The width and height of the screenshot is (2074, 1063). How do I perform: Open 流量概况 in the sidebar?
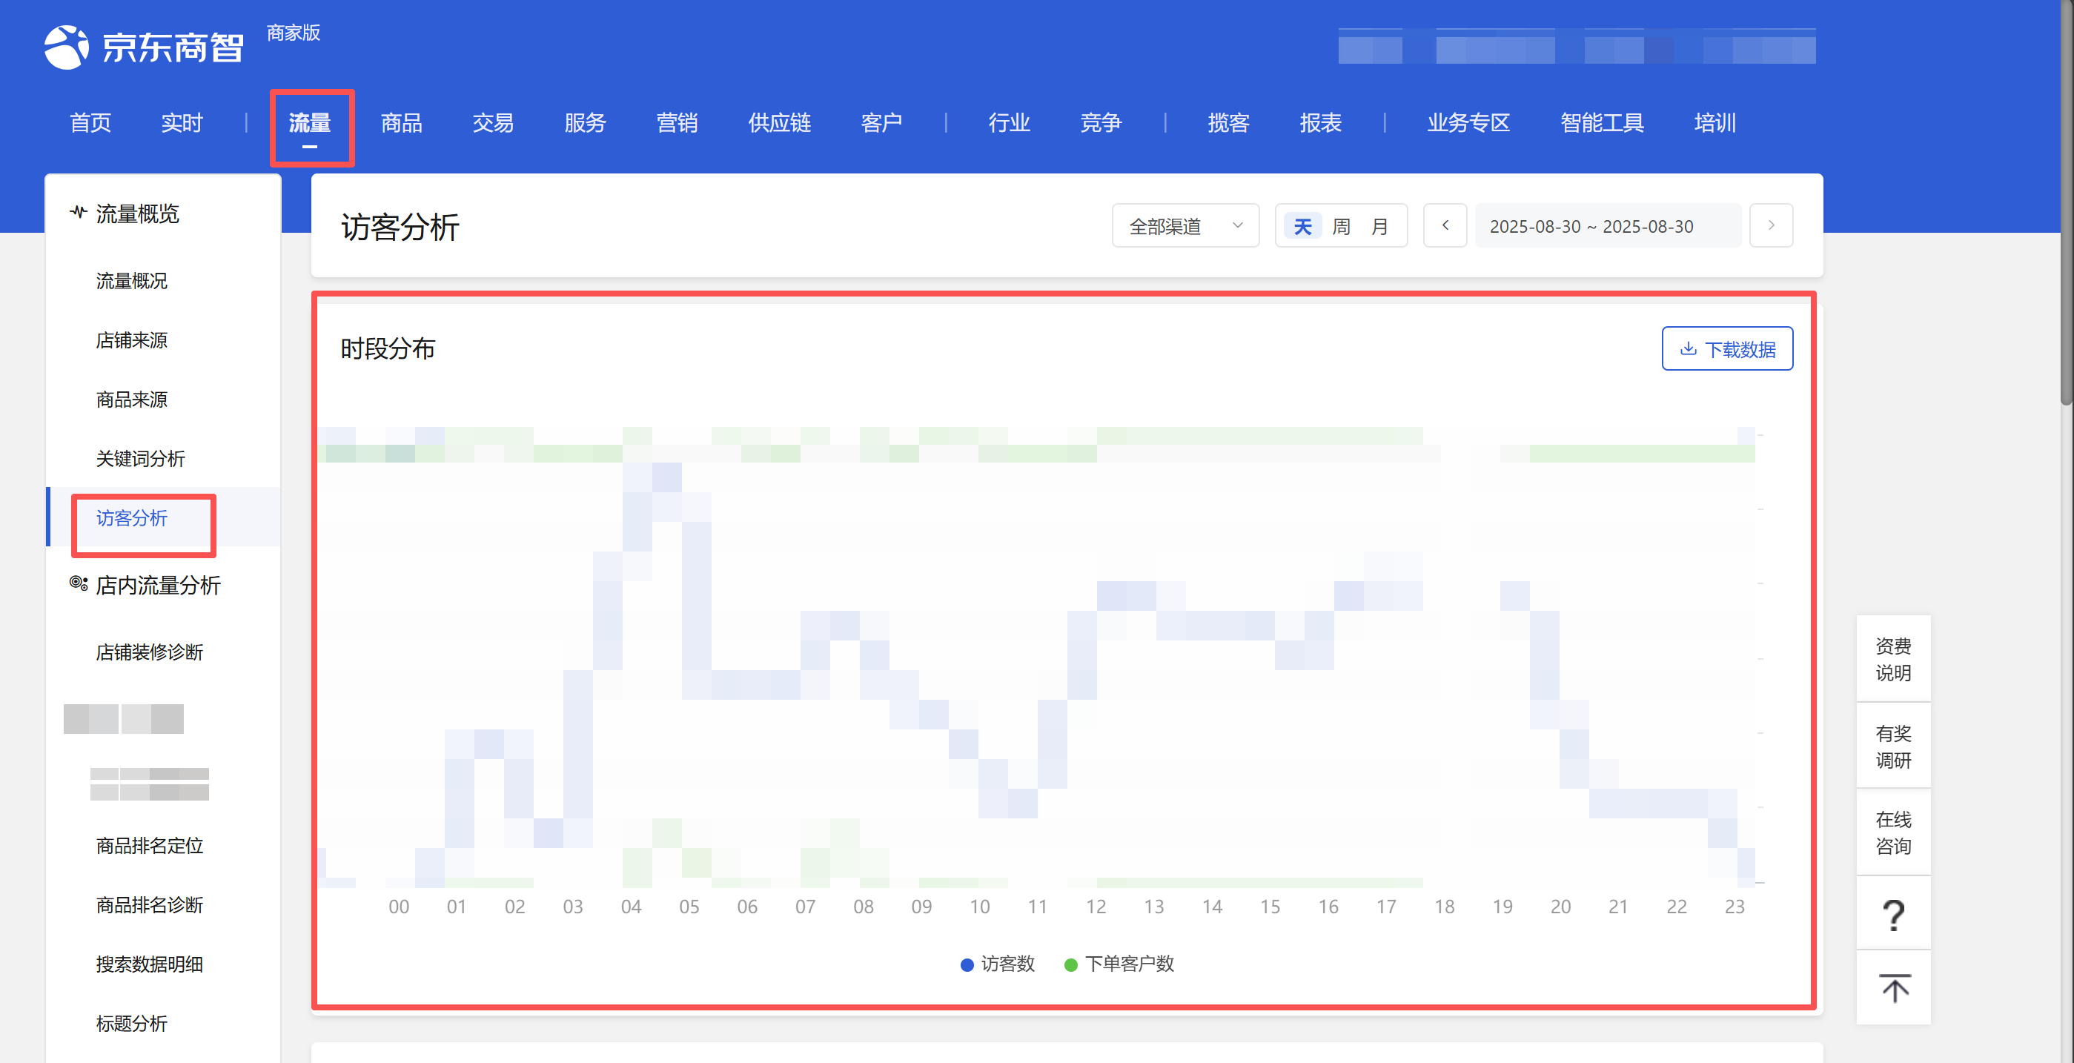coord(132,281)
